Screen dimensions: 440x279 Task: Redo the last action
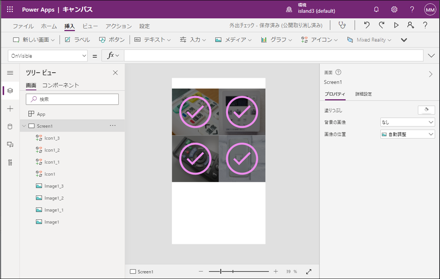click(381, 25)
